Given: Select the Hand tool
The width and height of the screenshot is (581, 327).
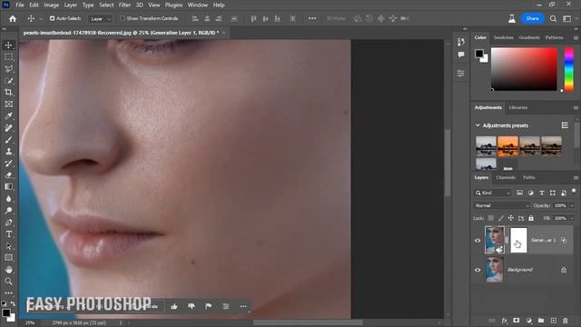Looking at the screenshot, I should (8, 270).
